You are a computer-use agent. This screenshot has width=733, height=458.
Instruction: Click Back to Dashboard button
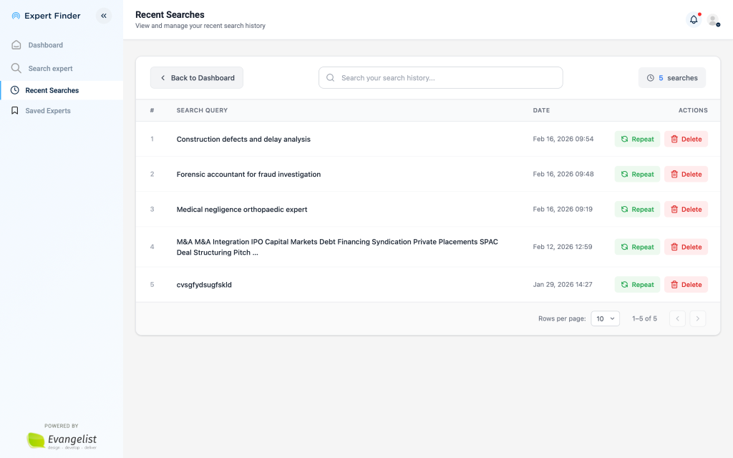(x=197, y=78)
